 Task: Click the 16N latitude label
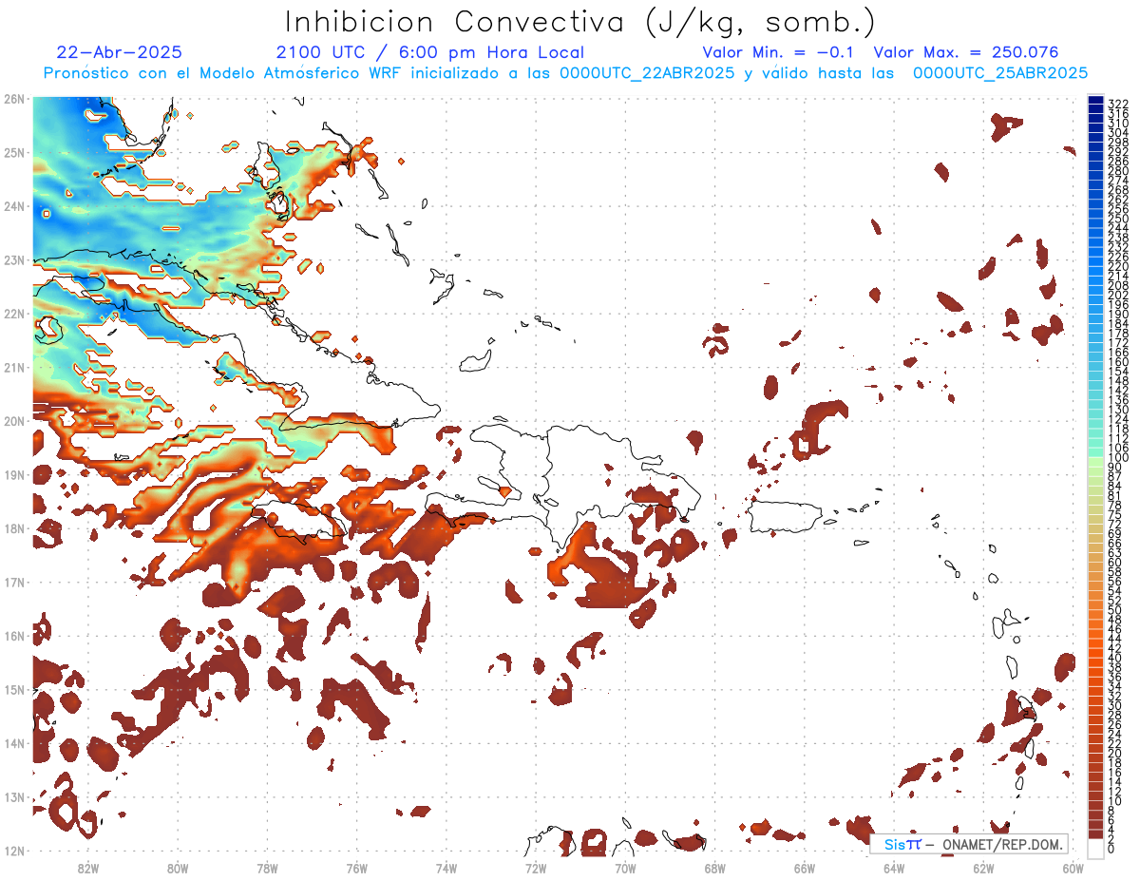(13, 636)
